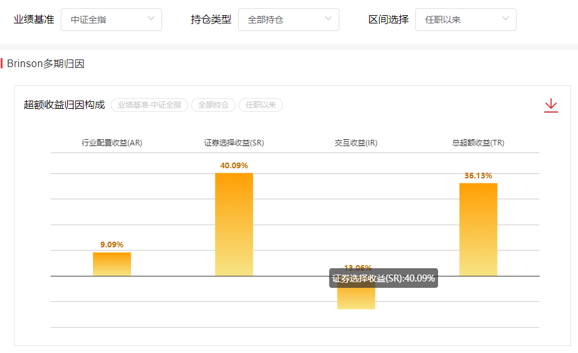
Task: Click the 业绩基准-中证全指 filter tag
Action: tap(149, 105)
